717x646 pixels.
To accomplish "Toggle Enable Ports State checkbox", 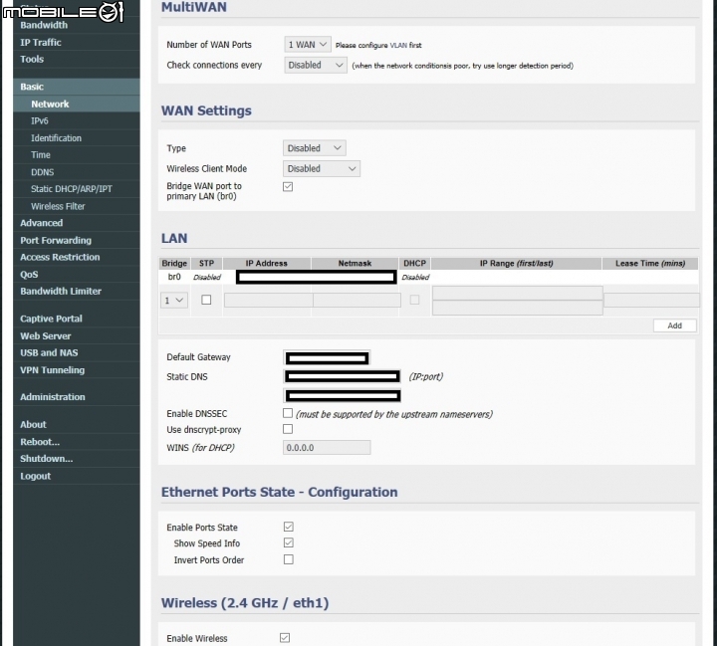I will click(x=289, y=527).
